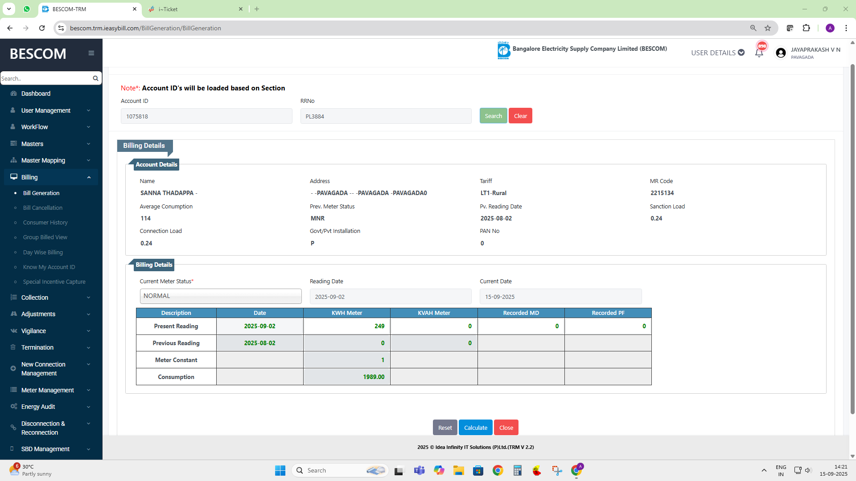
Task: Click the hamburger menu icon beside BESCOM
Action: [x=91, y=53]
